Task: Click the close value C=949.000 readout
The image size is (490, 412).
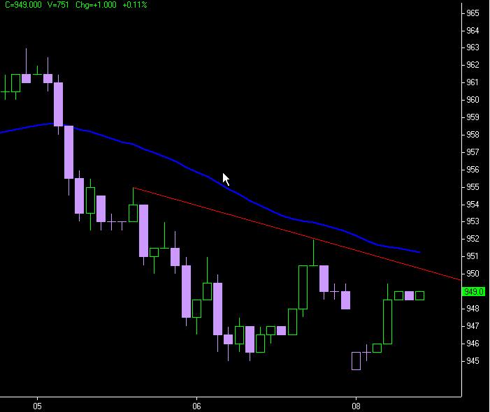Action: [24, 5]
